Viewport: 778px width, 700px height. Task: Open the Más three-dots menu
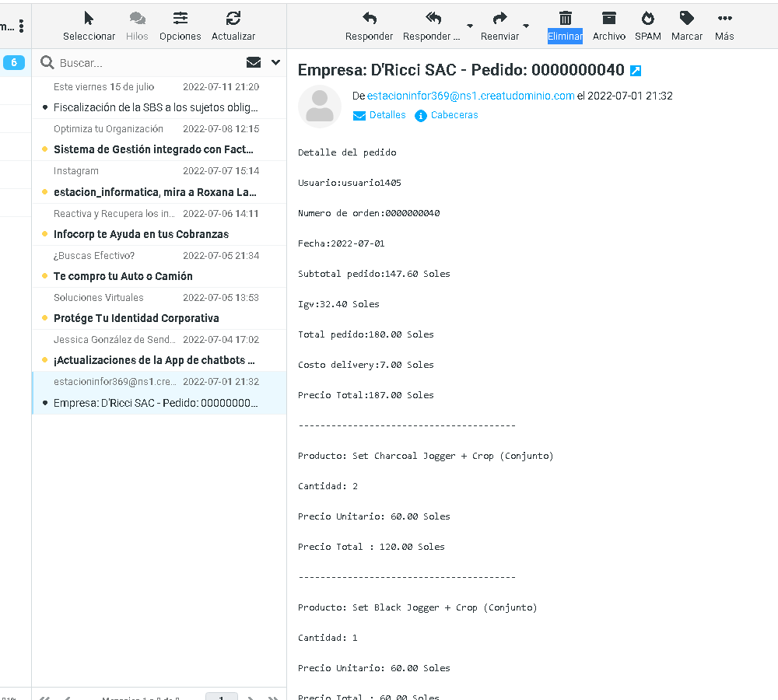click(x=724, y=19)
